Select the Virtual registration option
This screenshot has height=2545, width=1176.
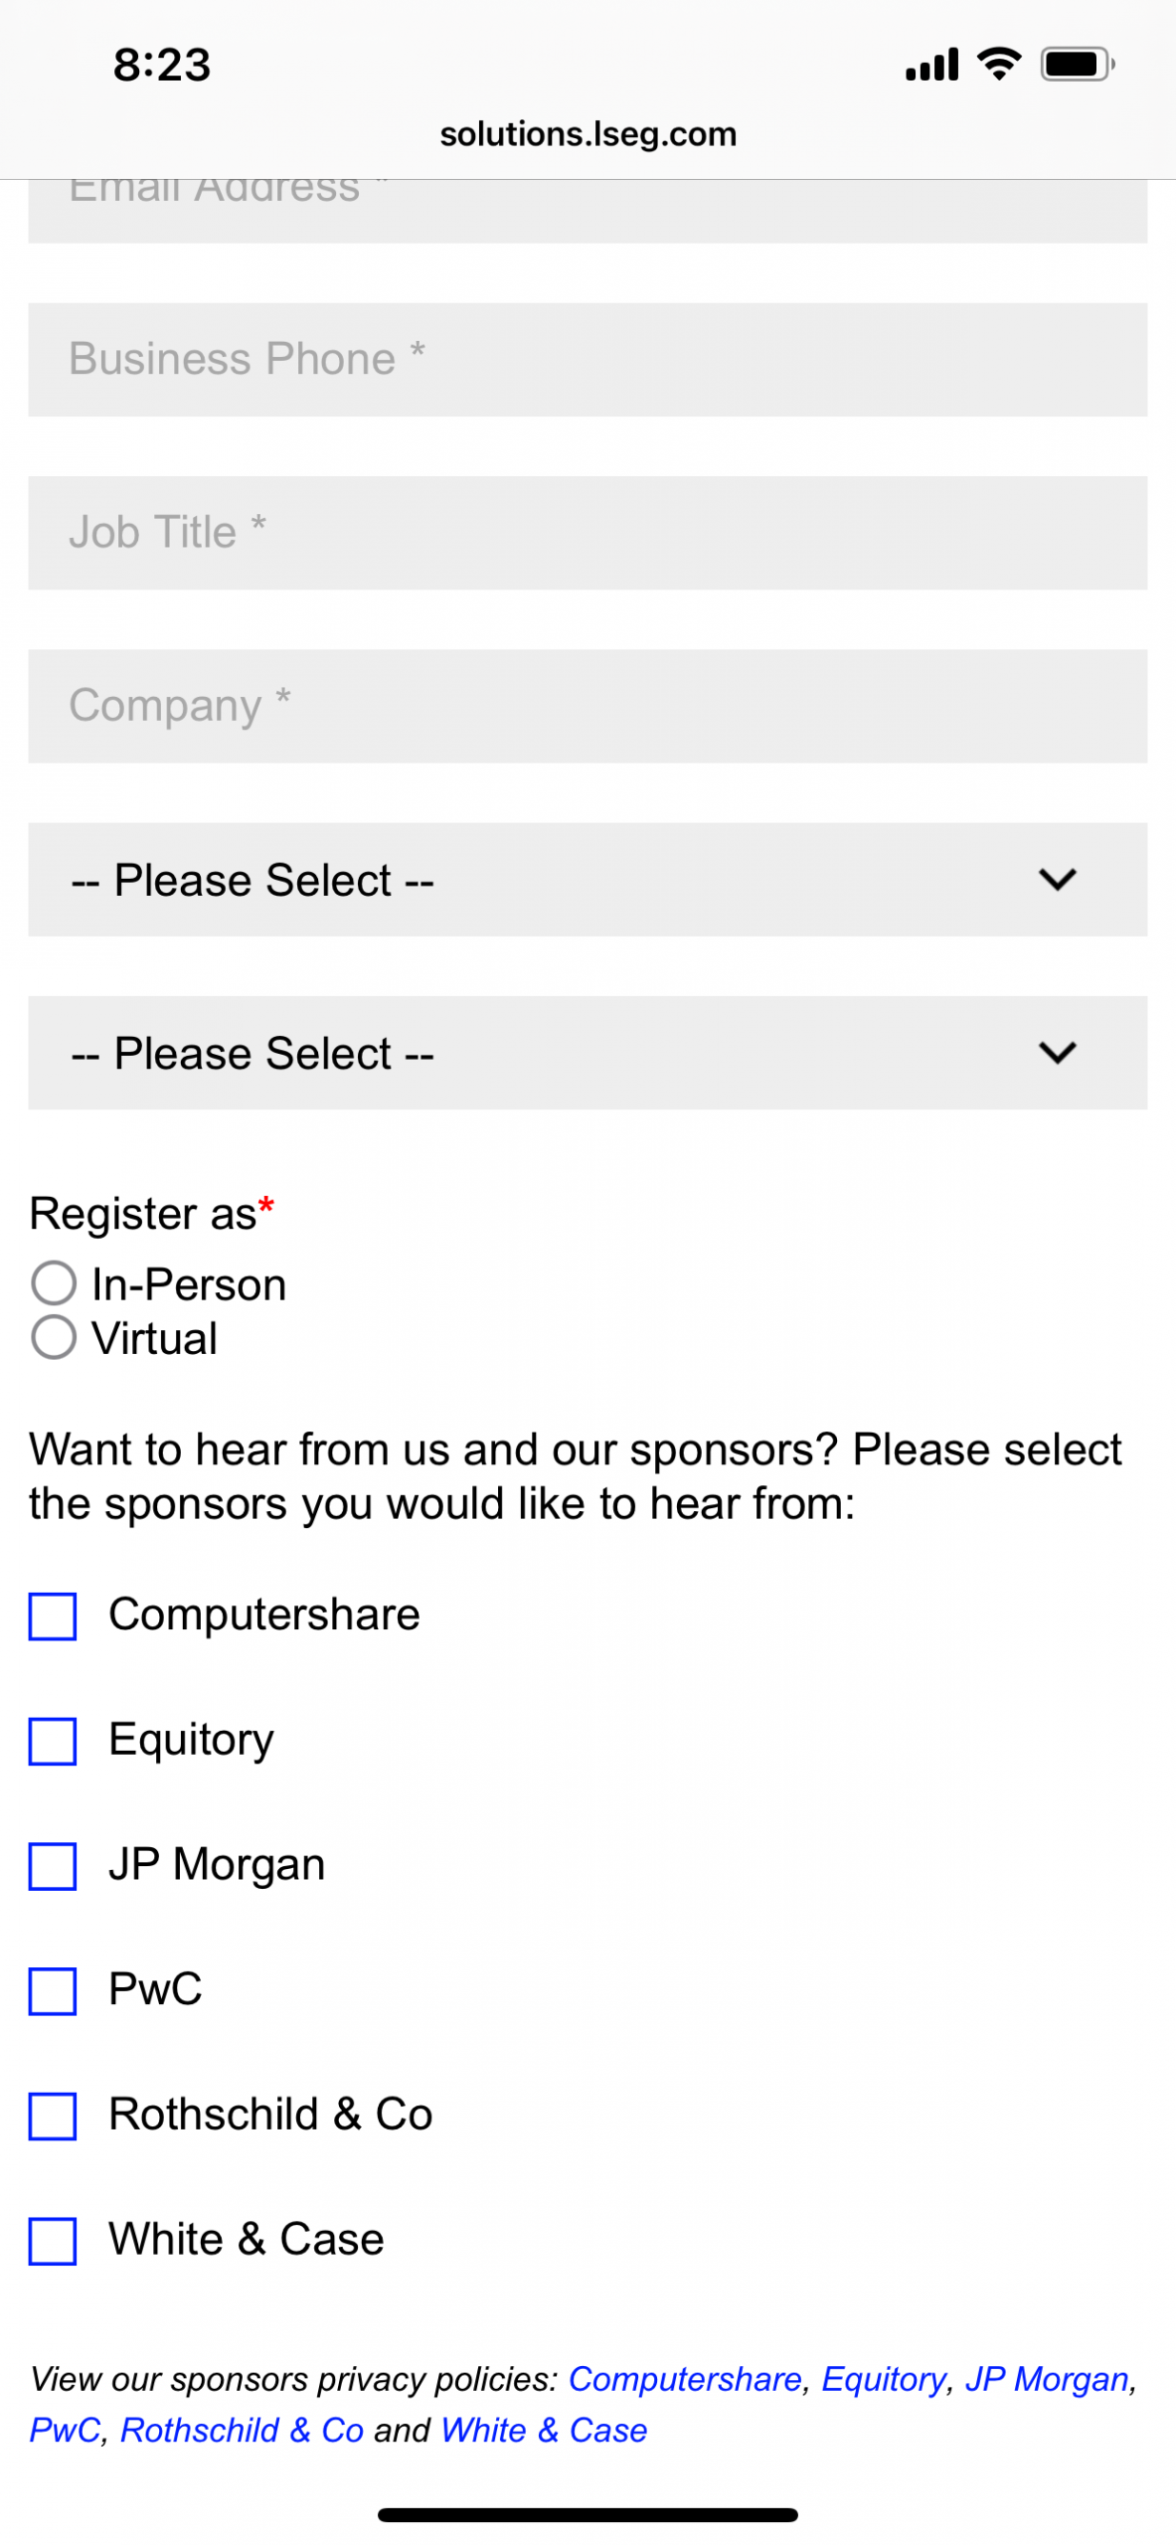coord(54,1337)
